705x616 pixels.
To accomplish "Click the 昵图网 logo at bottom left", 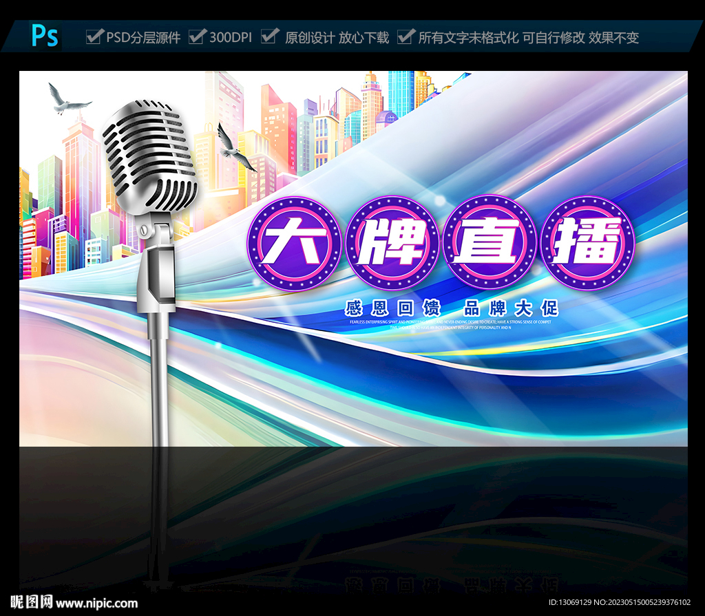I will click(32, 603).
